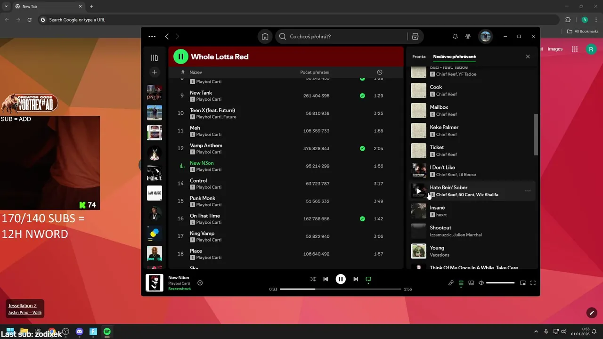Toggle saved checkmark on New Tank row
603x339 pixels.
[x=362, y=96]
